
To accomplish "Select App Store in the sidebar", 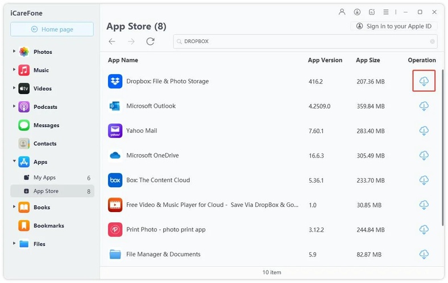I will (52, 191).
